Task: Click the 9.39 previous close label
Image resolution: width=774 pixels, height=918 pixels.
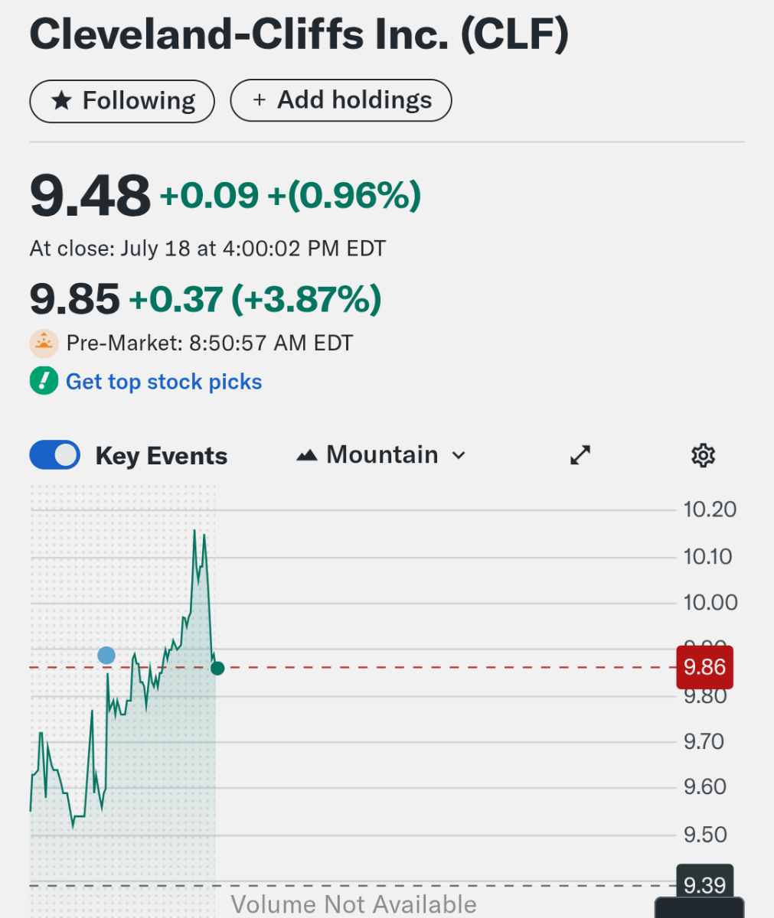Action: [x=704, y=885]
